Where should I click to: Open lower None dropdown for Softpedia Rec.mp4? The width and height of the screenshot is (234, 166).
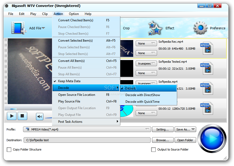click(146, 53)
